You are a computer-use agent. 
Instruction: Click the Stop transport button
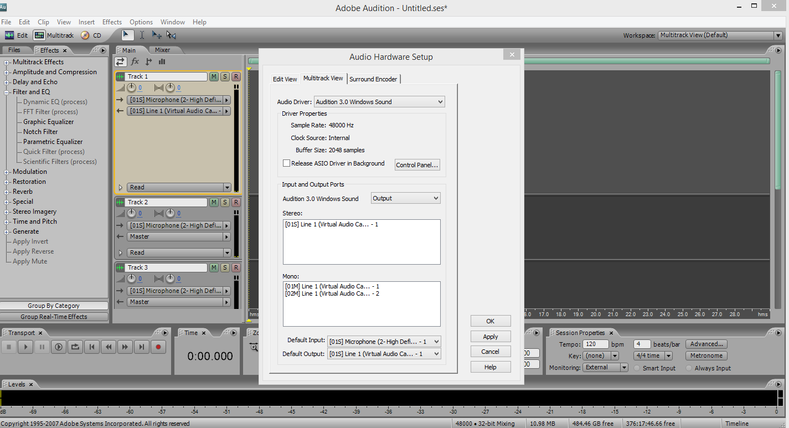tap(9, 347)
